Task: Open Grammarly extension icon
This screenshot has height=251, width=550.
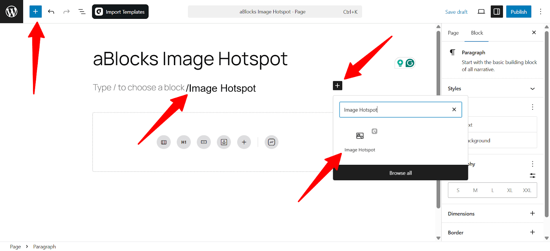Action: tap(410, 63)
